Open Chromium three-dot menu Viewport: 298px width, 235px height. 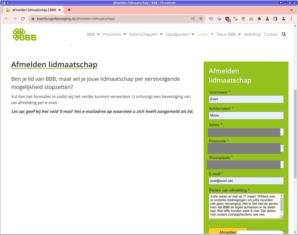(x=291, y=19)
